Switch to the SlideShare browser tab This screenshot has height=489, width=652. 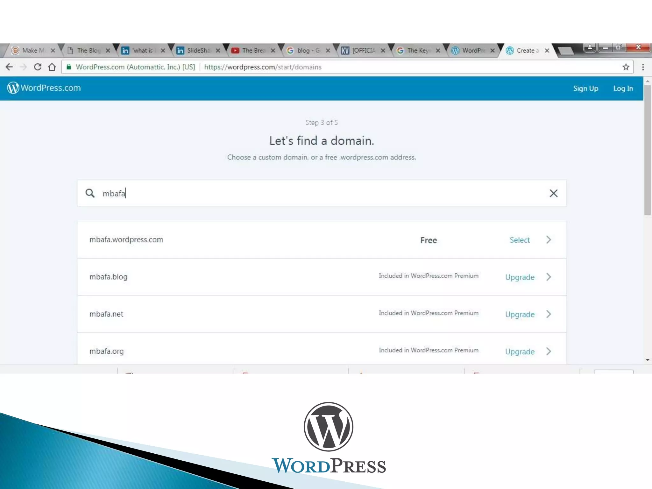click(197, 51)
